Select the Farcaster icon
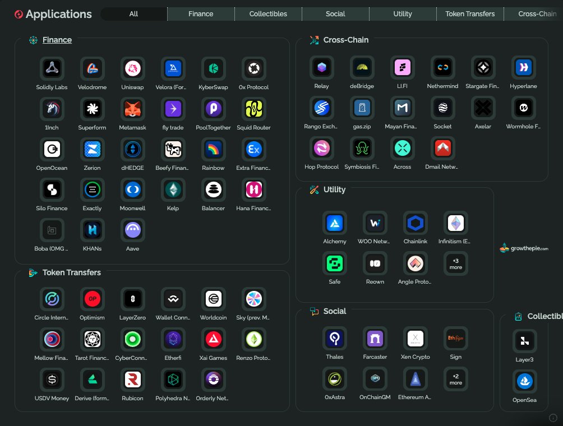This screenshot has width=563, height=426. pos(375,338)
